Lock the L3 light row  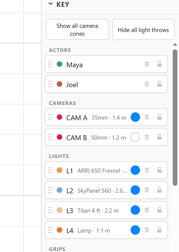[x=160, y=210]
